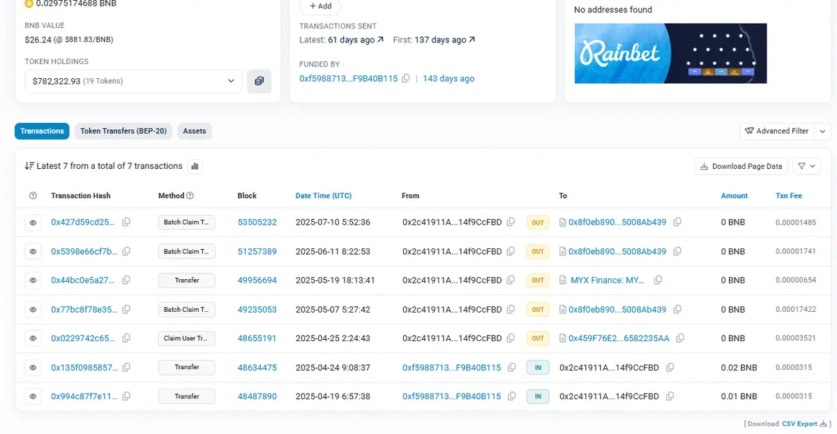Open To address 0x8f0eb890 in block 49235053 row

coord(617,309)
